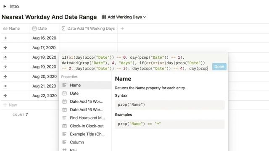The height and width of the screenshot is (151, 269).
Task: Open the arrow row for Aug 22, 2020
Action: (x=5, y=96)
